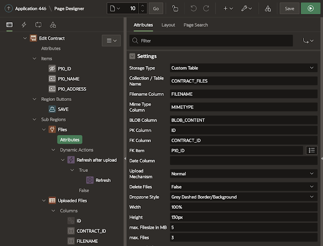Collapse left pane splitter handle
The height and width of the screenshot is (246, 323).
[125, 158]
